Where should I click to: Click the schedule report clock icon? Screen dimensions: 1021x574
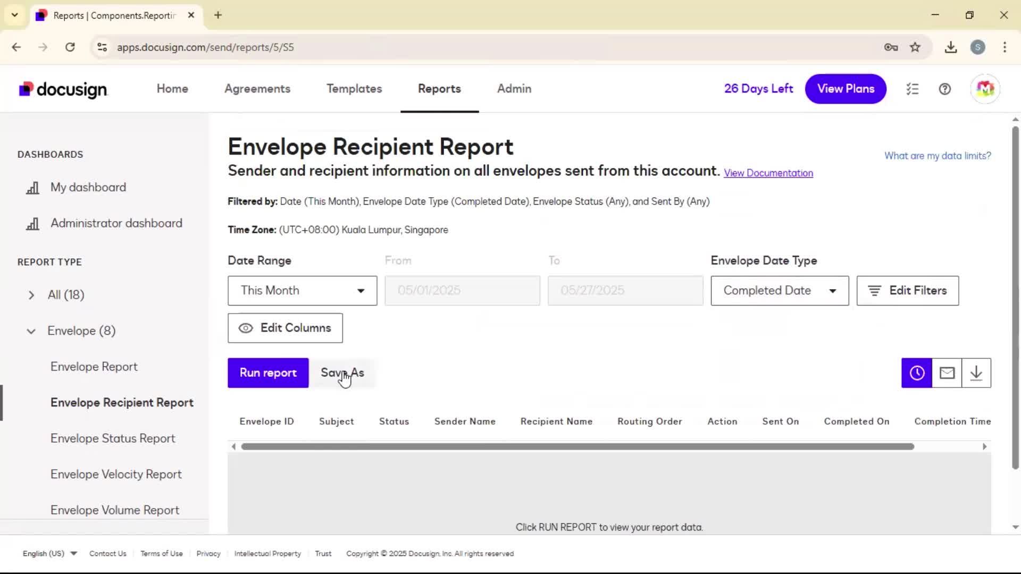pos(916,373)
